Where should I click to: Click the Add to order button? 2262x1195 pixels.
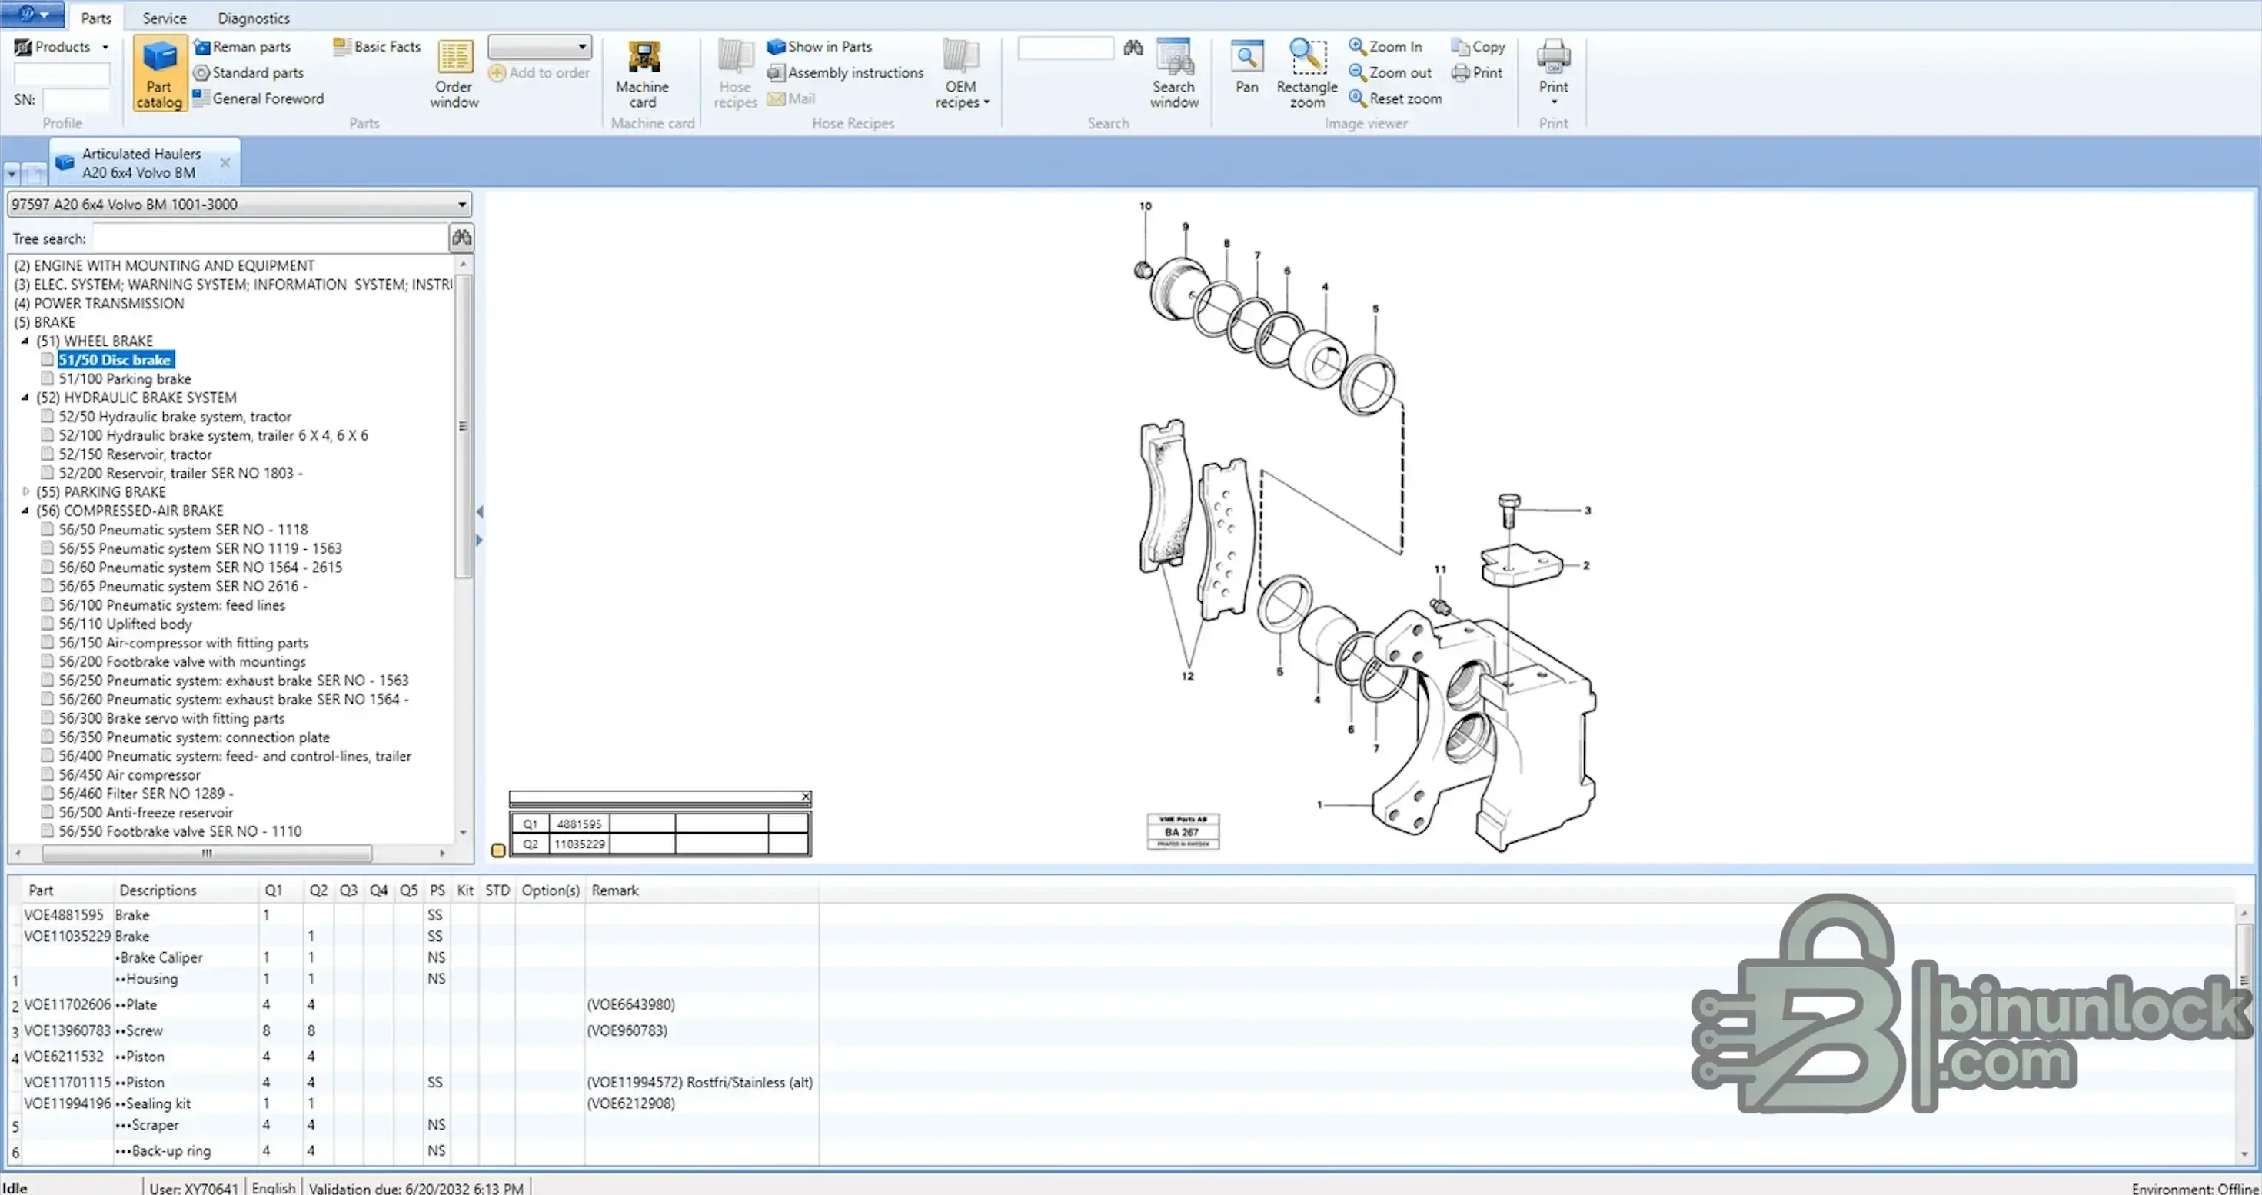540,73
